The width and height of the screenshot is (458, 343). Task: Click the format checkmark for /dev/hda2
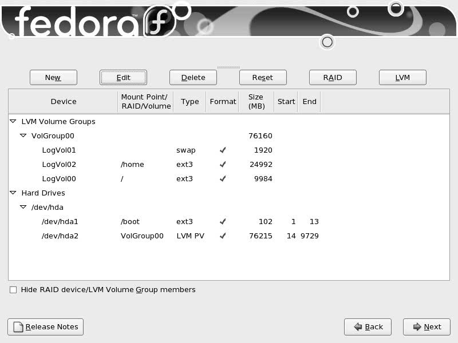[x=223, y=236]
